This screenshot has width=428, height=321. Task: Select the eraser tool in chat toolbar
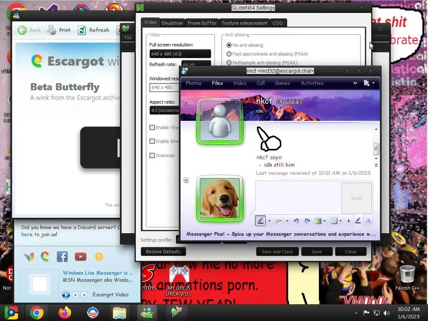tap(278, 221)
